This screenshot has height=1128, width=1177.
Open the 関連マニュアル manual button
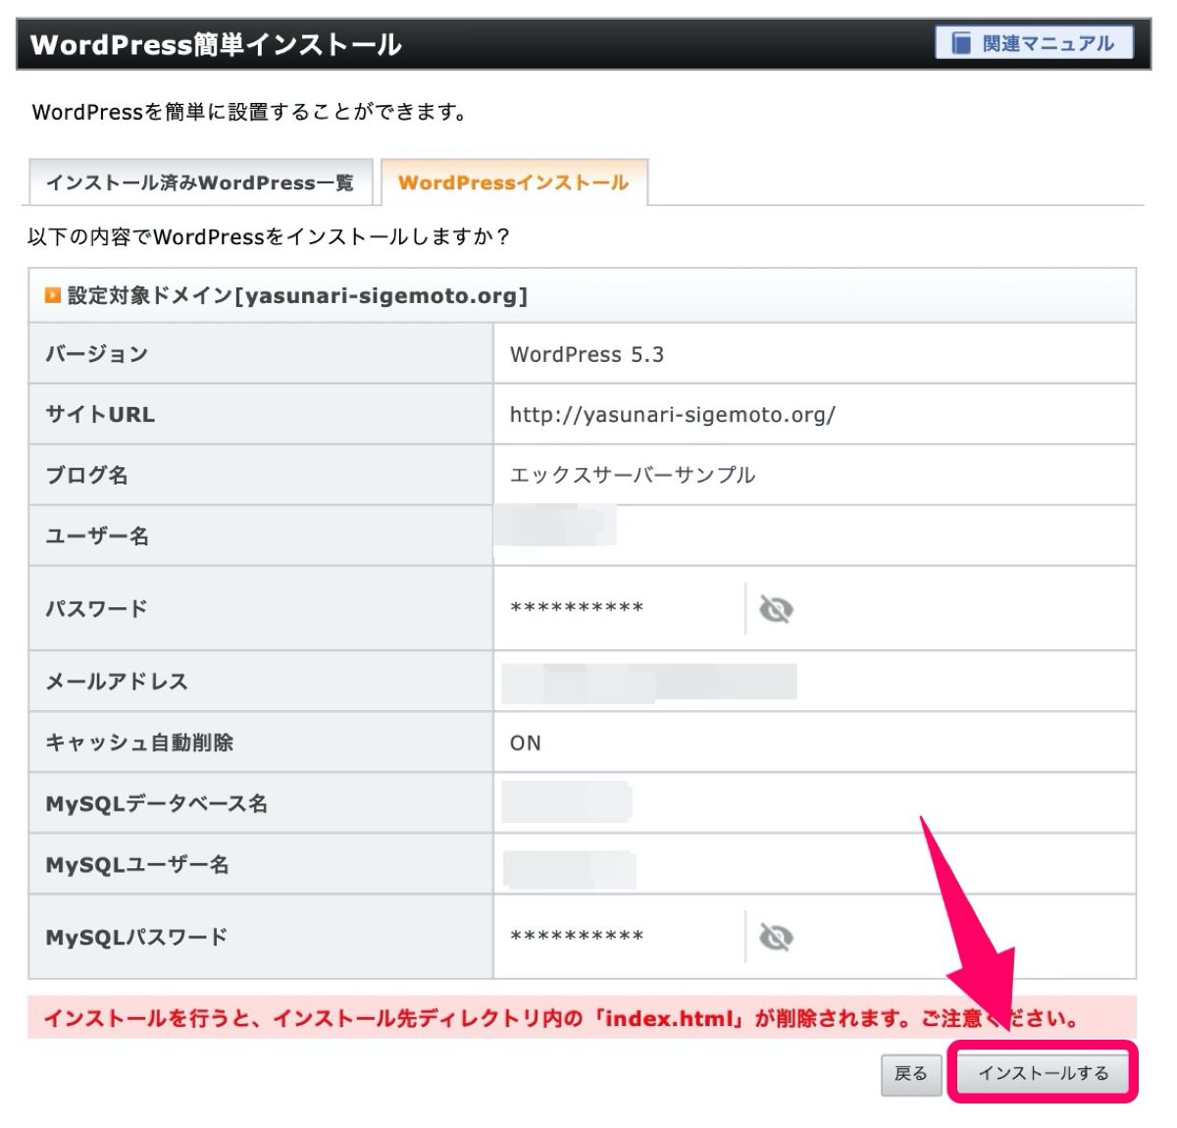(1034, 43)
